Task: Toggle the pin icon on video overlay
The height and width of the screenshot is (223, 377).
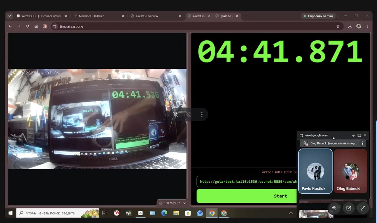Action: pos(175,114)
